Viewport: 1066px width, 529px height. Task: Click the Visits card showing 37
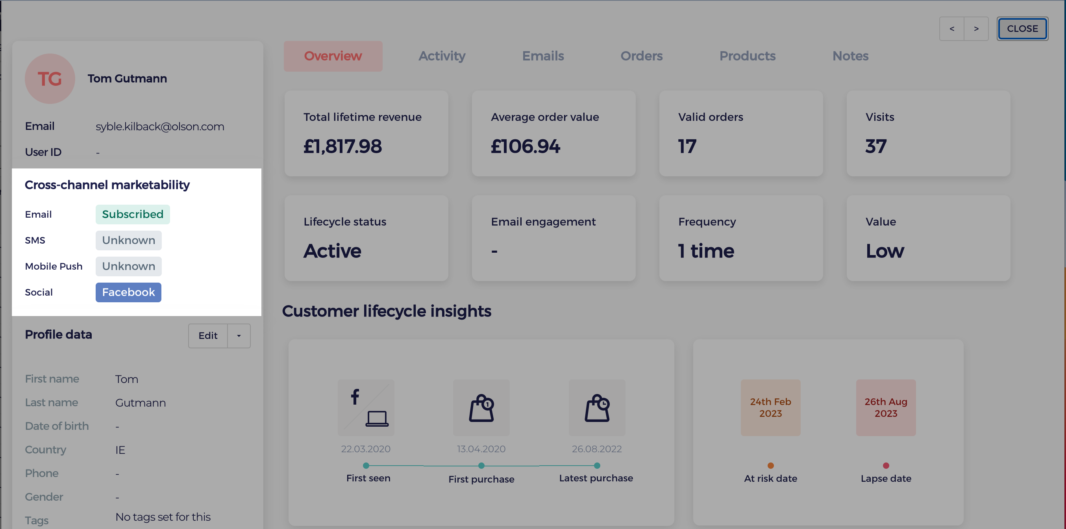[x=928, y=134]
